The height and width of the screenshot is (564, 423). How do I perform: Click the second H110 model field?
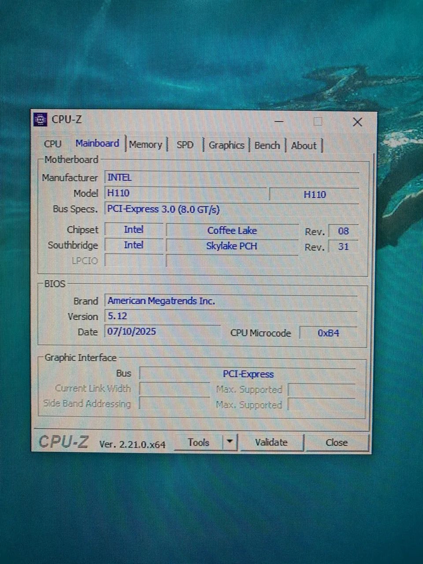click(x=314, y=194)
